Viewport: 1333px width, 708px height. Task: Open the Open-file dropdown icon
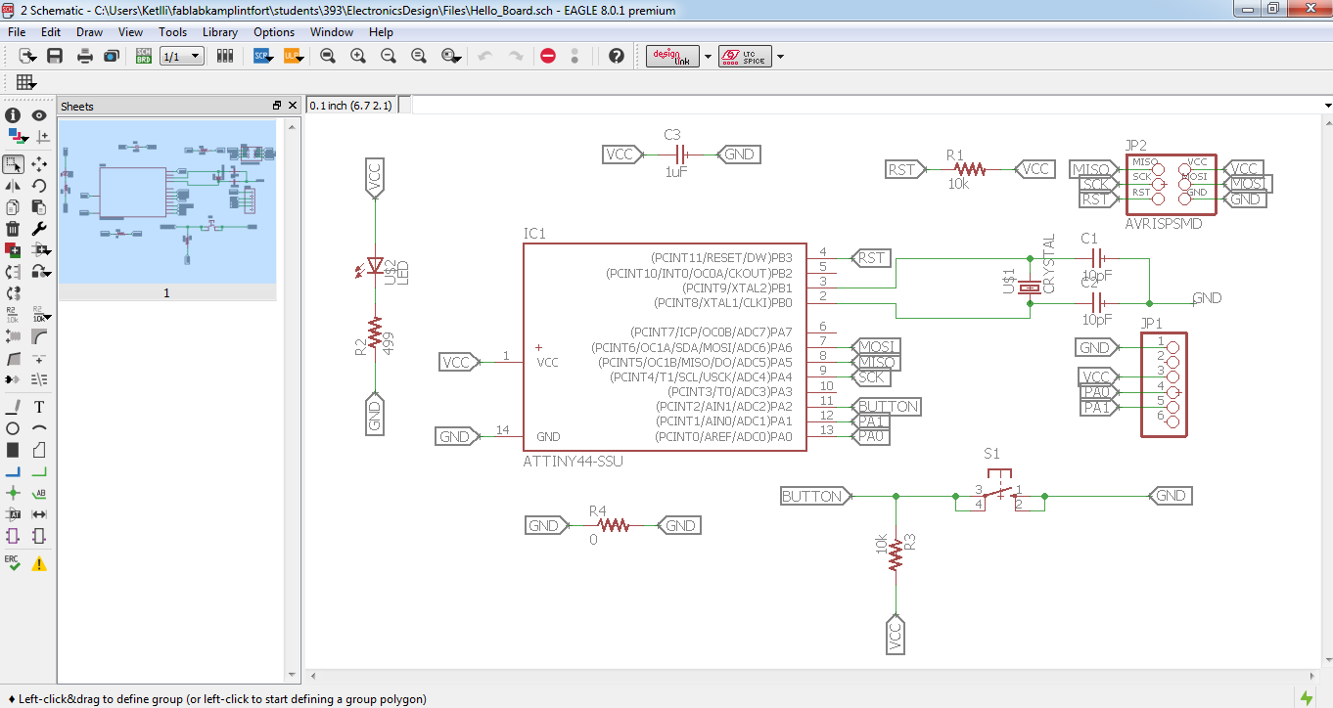[x=26, y=56]
